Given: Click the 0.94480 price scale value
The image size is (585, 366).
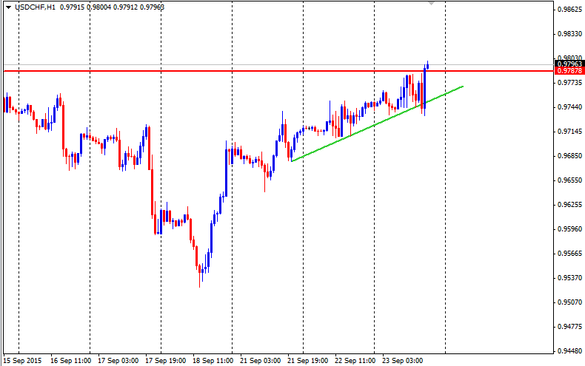Looking at the screenshot, I should [569, 351].
